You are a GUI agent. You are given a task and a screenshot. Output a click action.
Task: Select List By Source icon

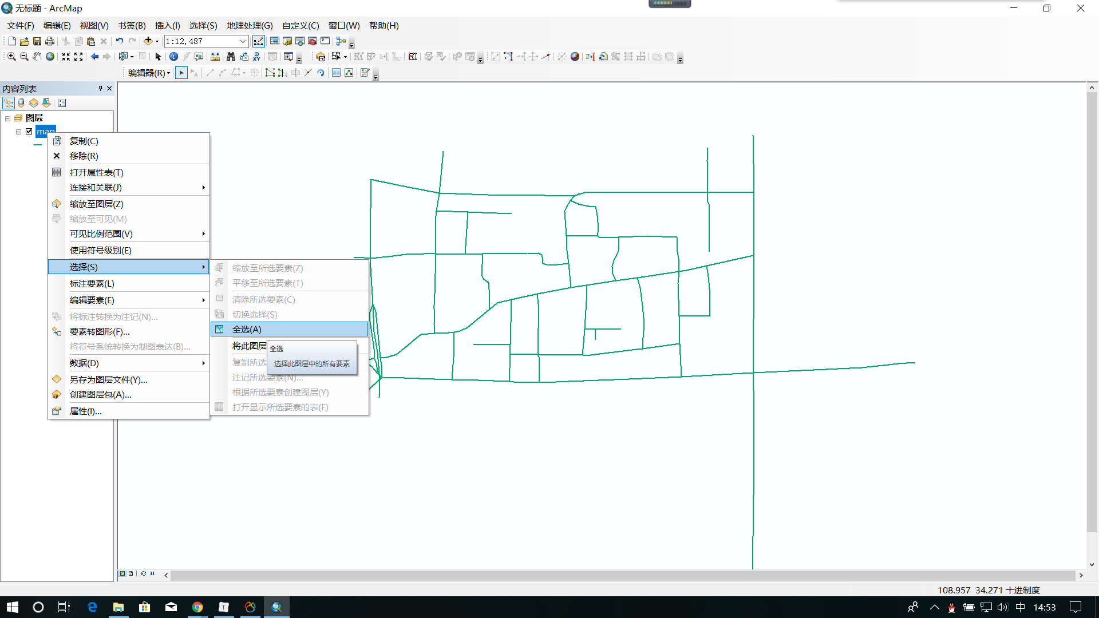[21, 103]
